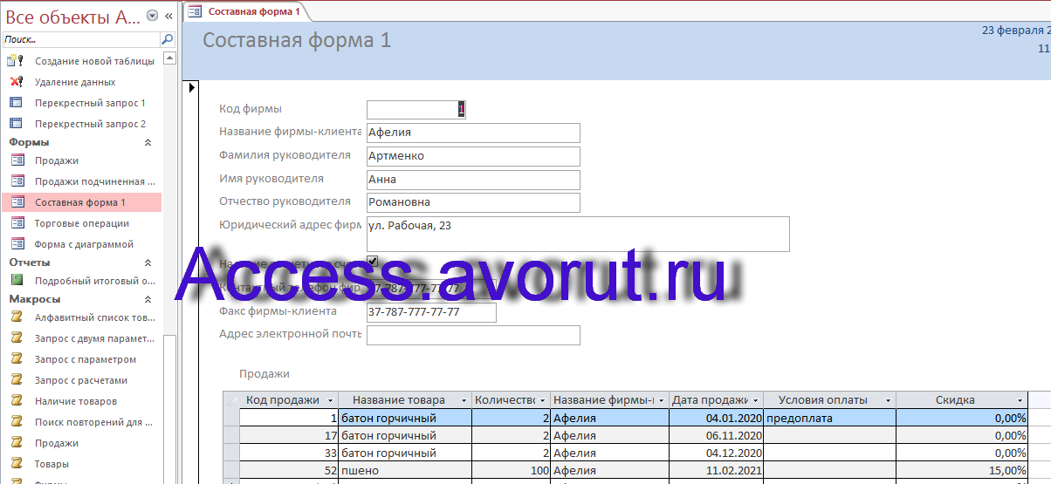Click the navigation pane search box
Image resolution: width=1051 pixels, height=484 pixels.
81,39
